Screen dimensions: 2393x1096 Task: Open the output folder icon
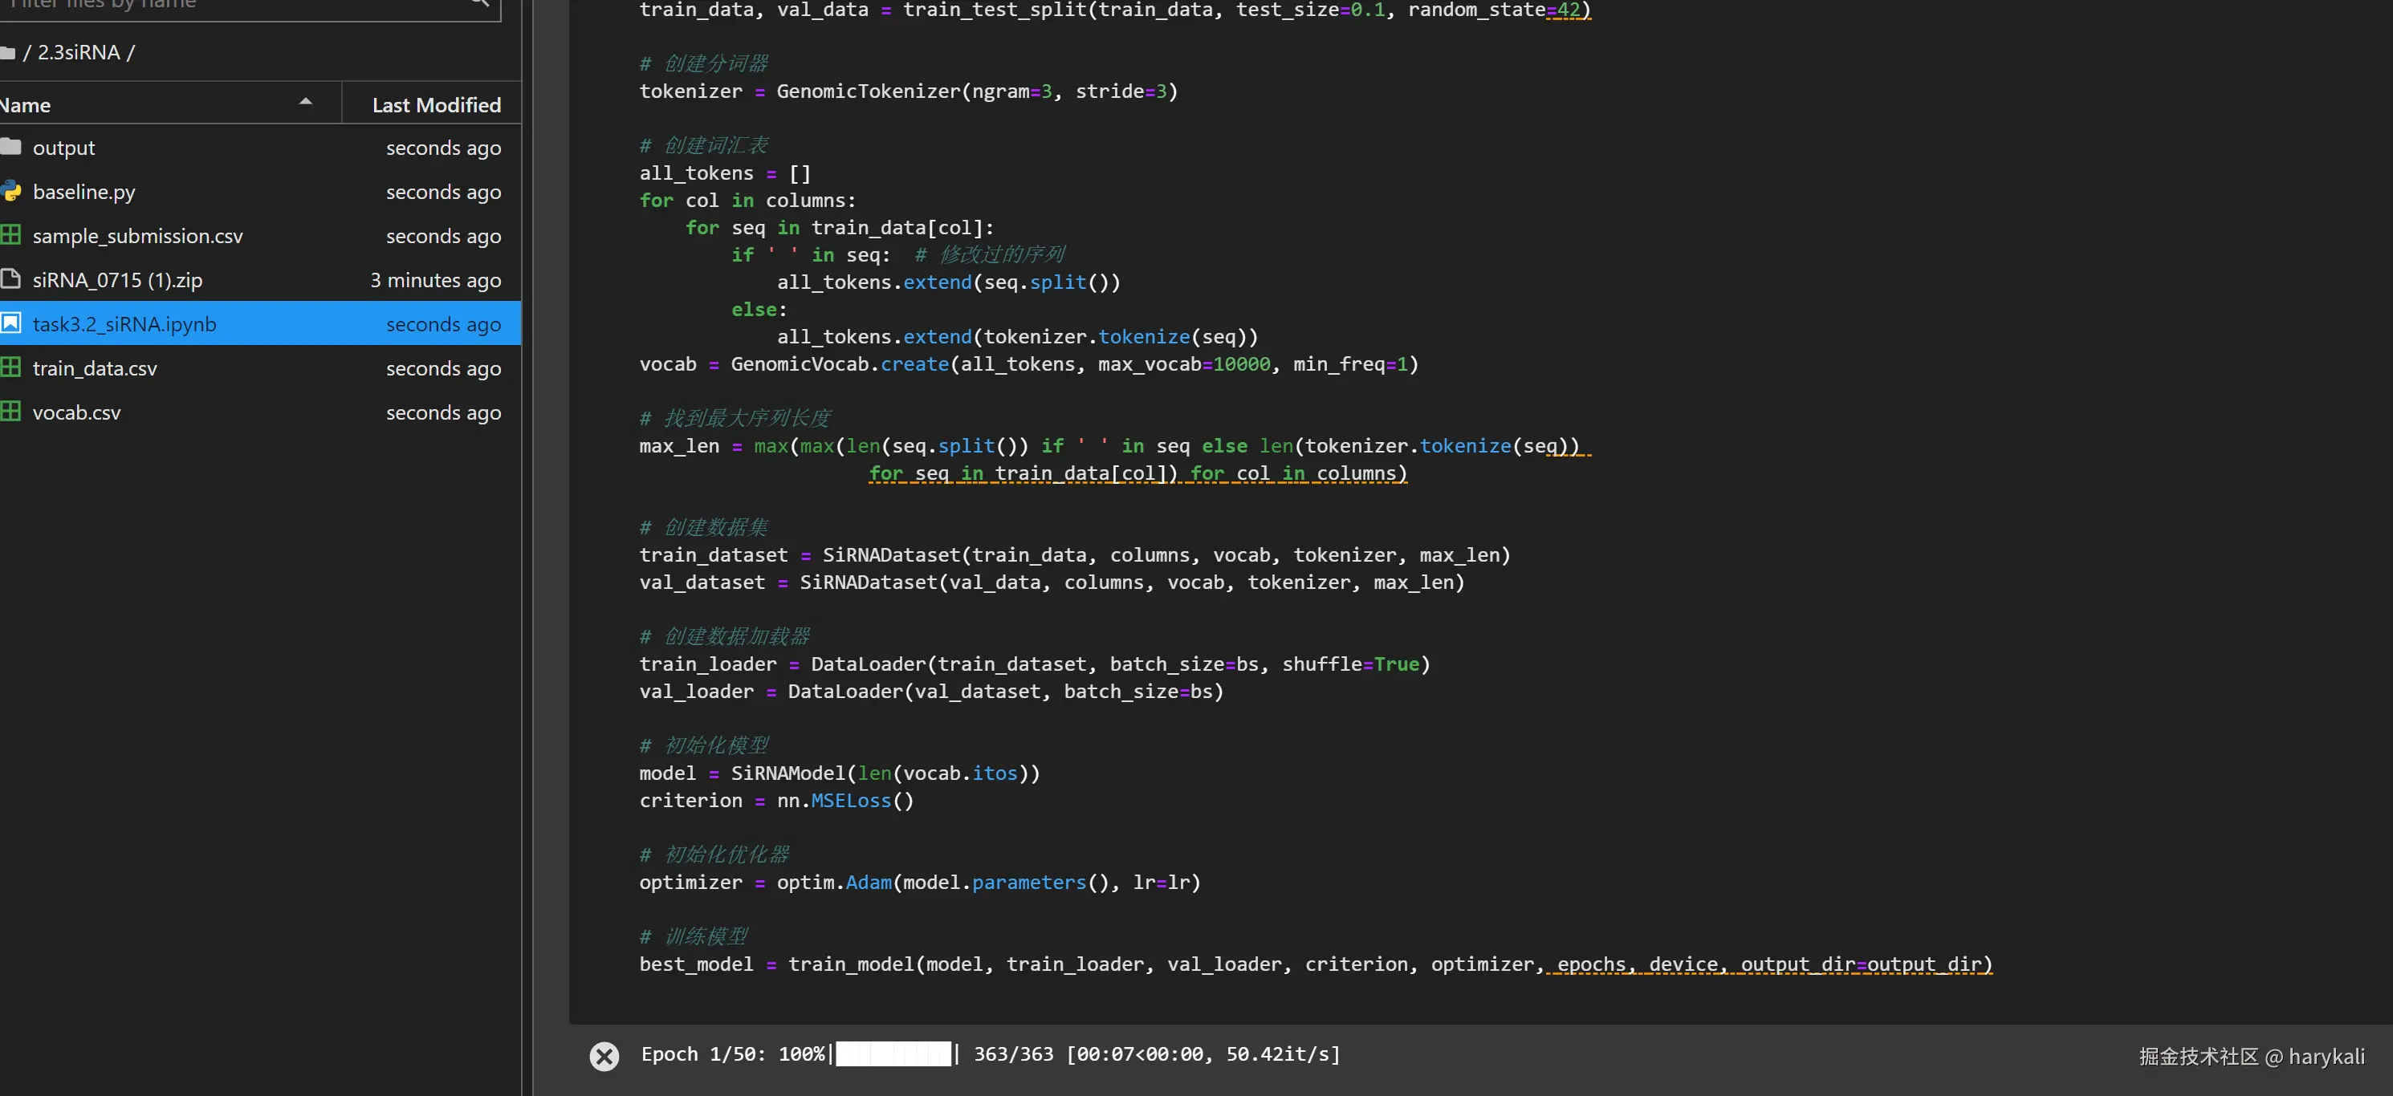[10, 147]
